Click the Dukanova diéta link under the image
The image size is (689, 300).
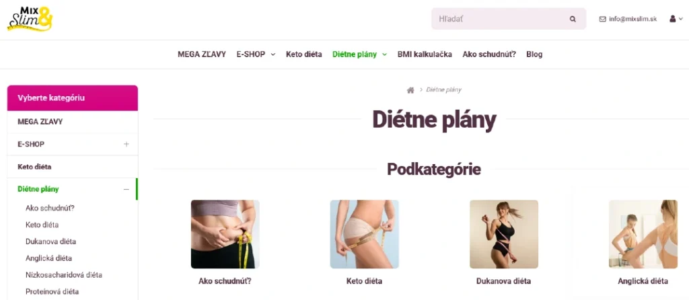[x=503, y=281]
